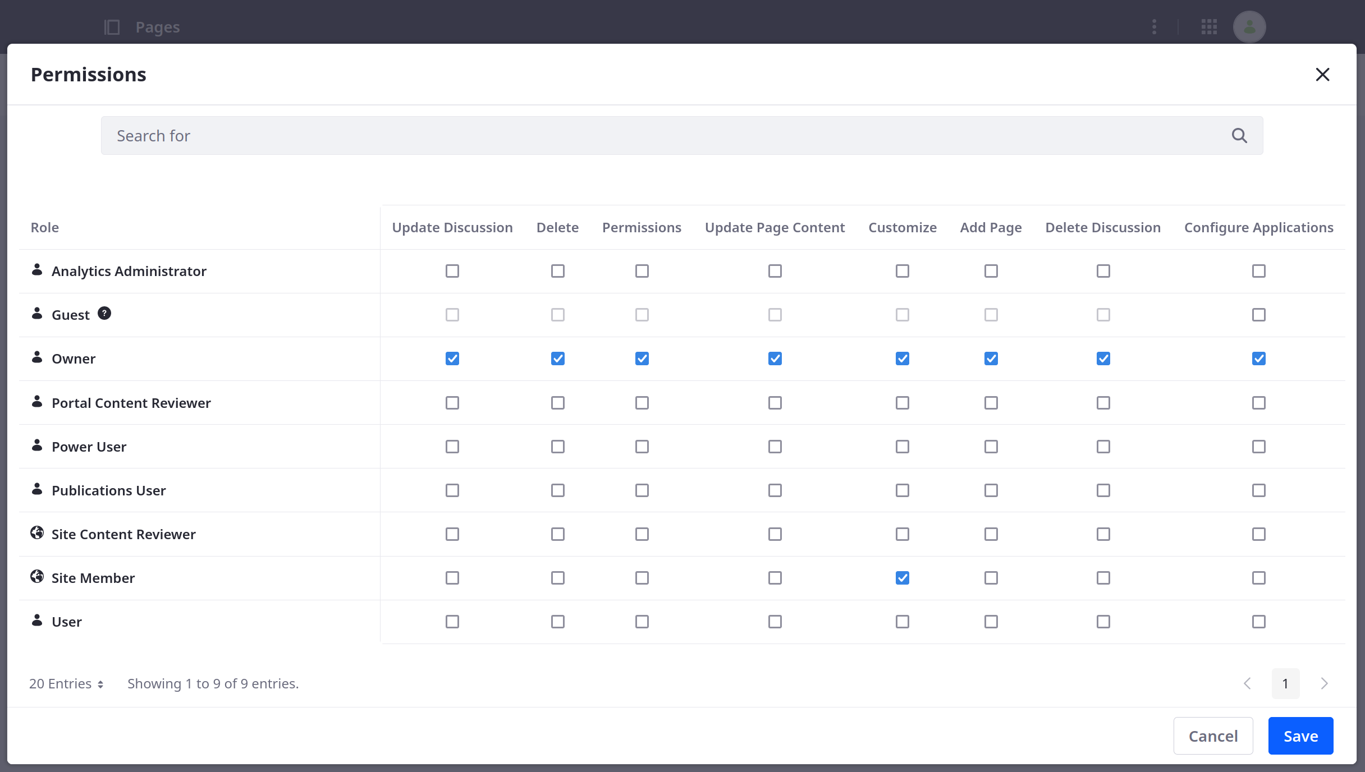Click the 20 Entries dropdown selector
The height and width of the screenshot is (772, 1365).
67,683
